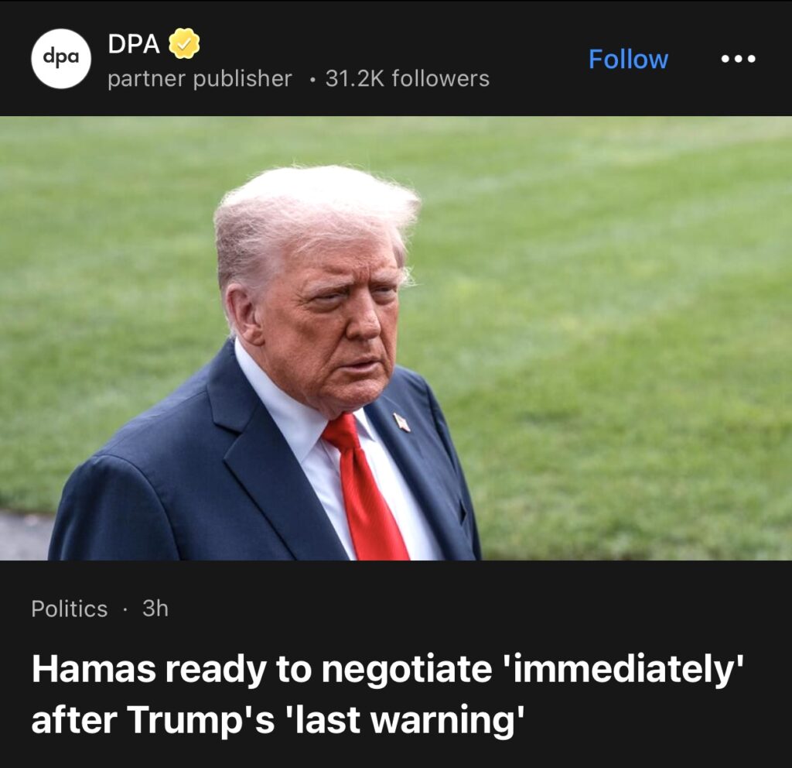
Task: Tap the word 'Hamas' starting the headline
Action: [x=94, y=669]
